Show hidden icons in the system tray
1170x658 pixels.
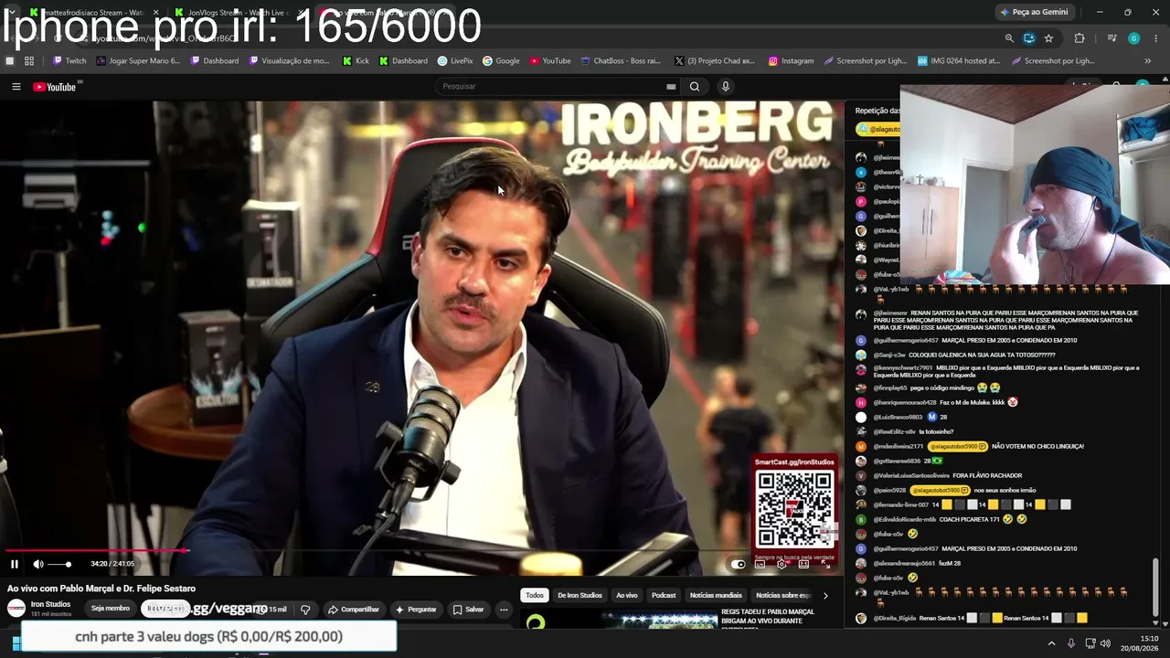tap(1051, 643)
